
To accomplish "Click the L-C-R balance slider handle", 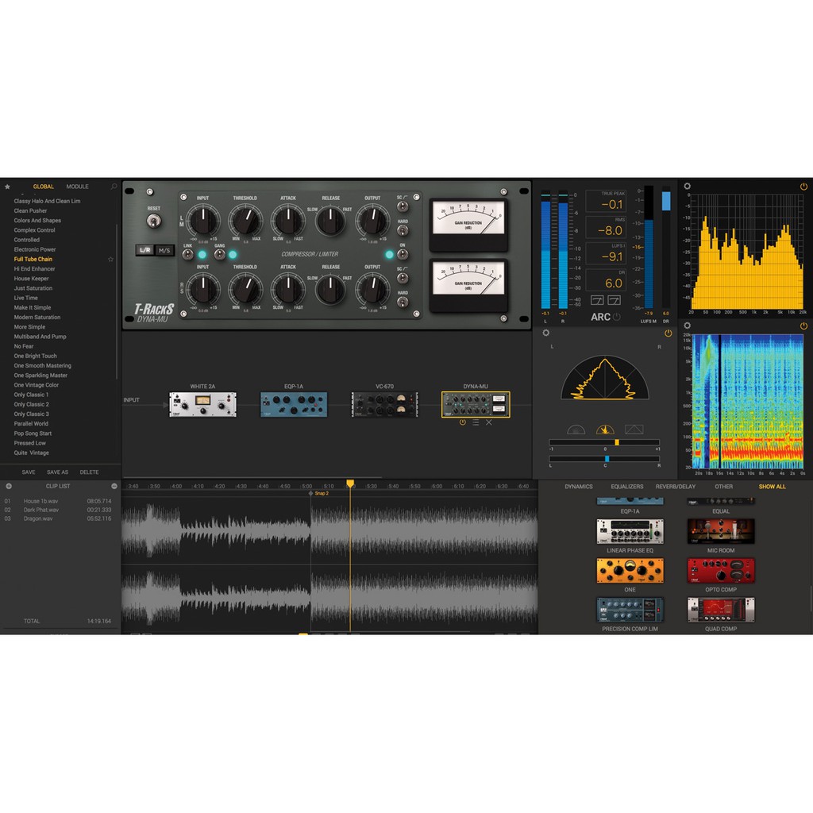I will click(607, 459).
